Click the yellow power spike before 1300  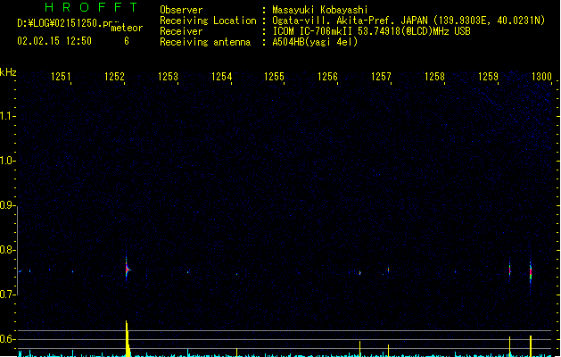[x=531, y=346]
